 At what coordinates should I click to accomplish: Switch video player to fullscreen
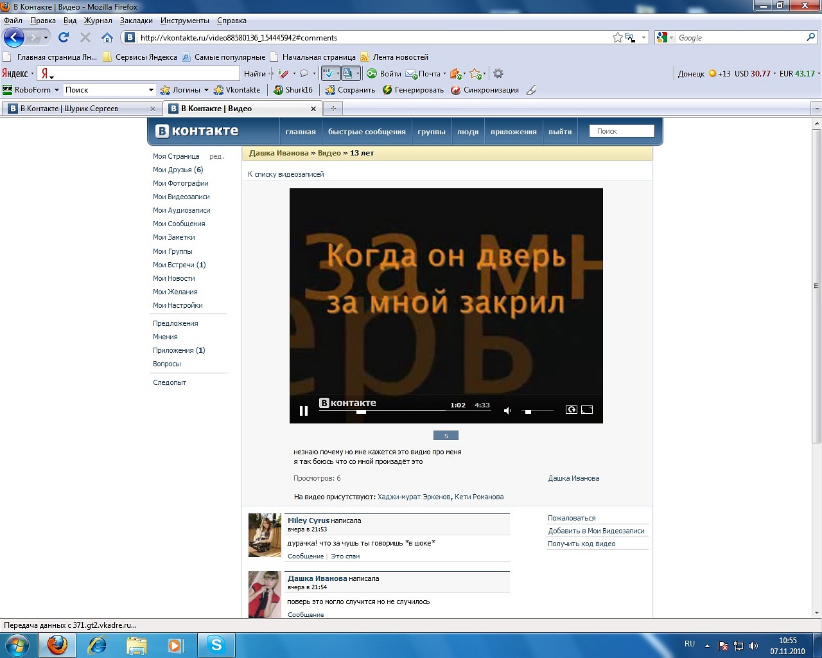tap(587, 410)
